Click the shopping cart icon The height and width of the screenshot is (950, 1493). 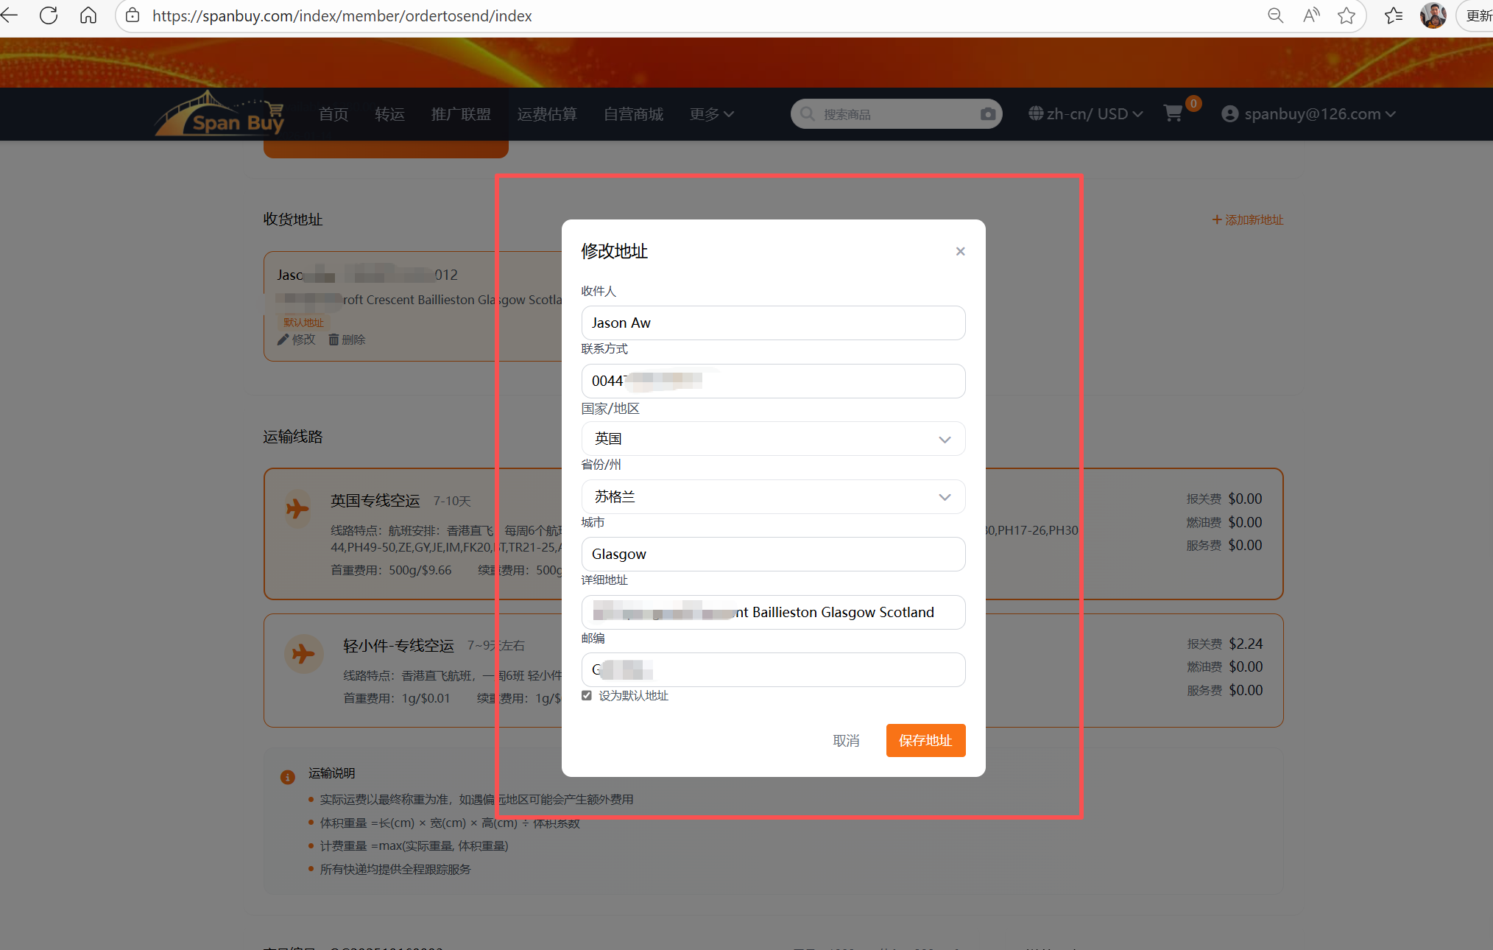[1173, 113]
